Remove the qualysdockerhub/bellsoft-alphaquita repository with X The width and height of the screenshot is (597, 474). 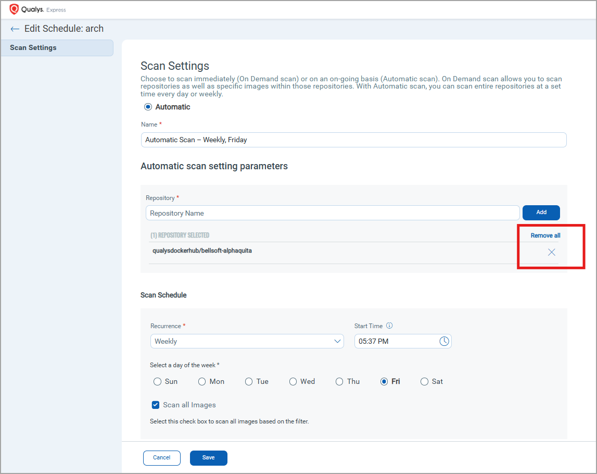click(x=551, y=252)
